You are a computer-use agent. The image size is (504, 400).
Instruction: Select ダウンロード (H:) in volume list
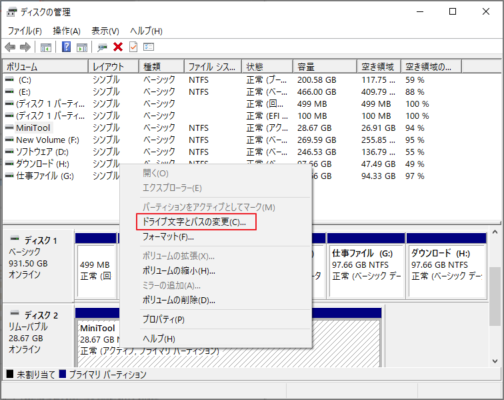(43, 164)
